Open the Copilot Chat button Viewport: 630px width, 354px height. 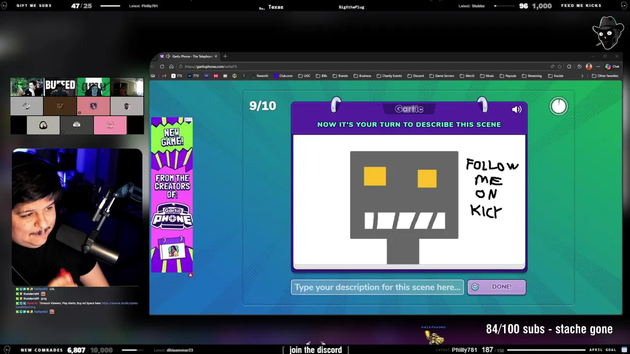(x=612, y=66)
